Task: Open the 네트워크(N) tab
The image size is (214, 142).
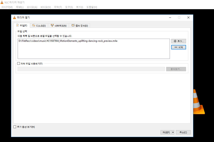Action: tap(59, 26)
